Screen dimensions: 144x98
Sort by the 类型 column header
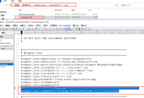[x=73, y=10]
